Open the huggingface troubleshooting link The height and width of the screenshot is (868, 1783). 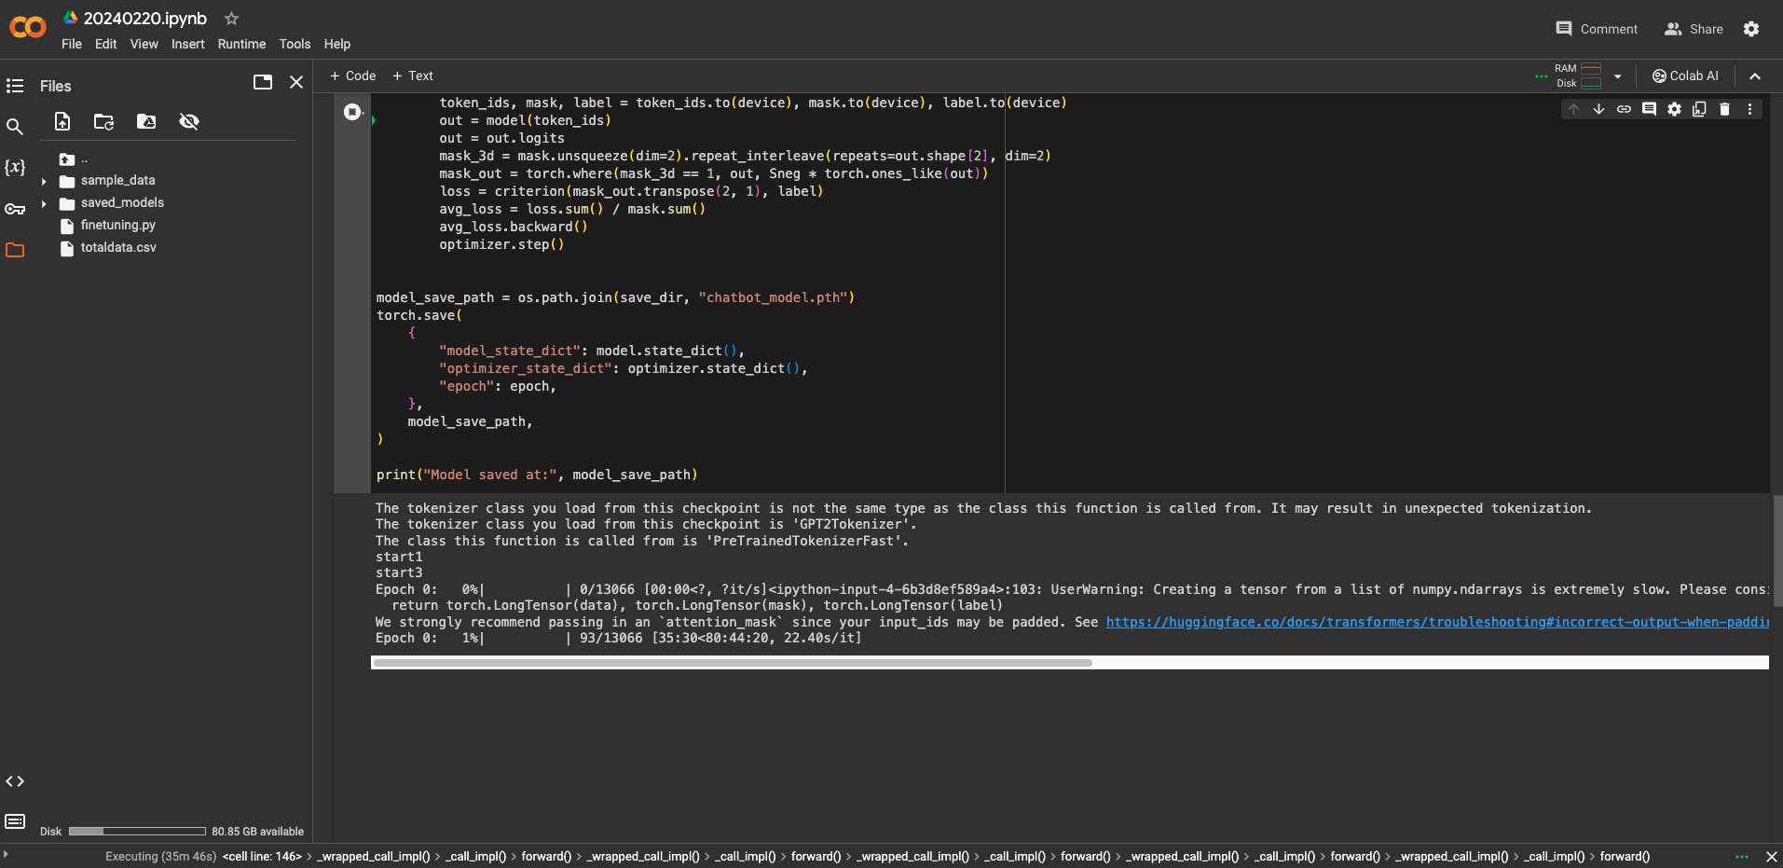point(1437,622)
